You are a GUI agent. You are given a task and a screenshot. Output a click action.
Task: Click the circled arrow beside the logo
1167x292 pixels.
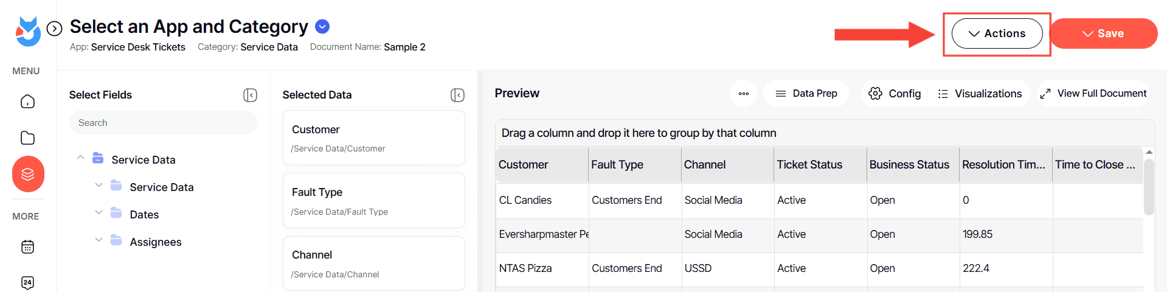[55, 29]
